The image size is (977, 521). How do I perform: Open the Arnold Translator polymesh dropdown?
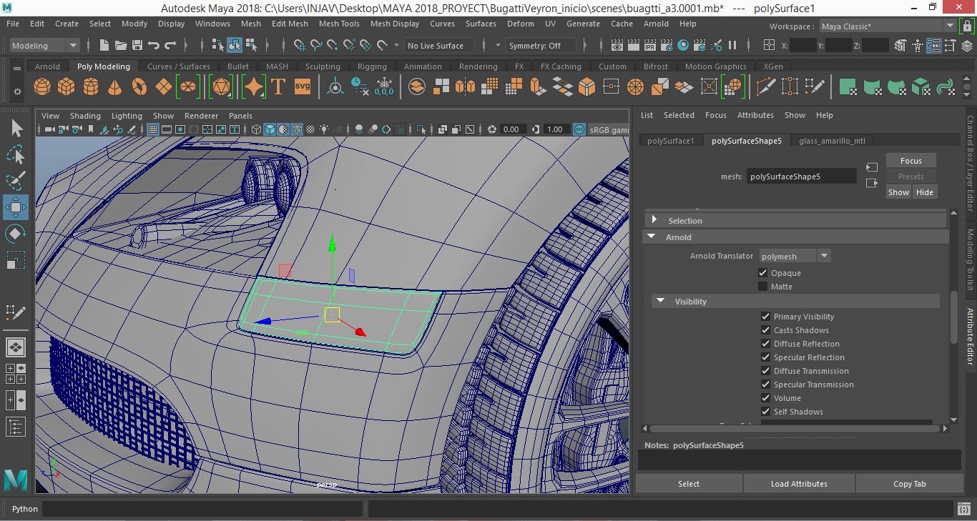[x=794, y=256]
